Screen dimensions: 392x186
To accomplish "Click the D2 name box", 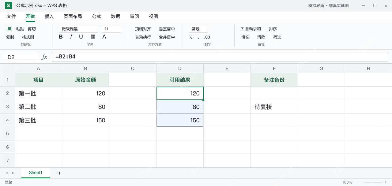I will [x=21, y=57].
